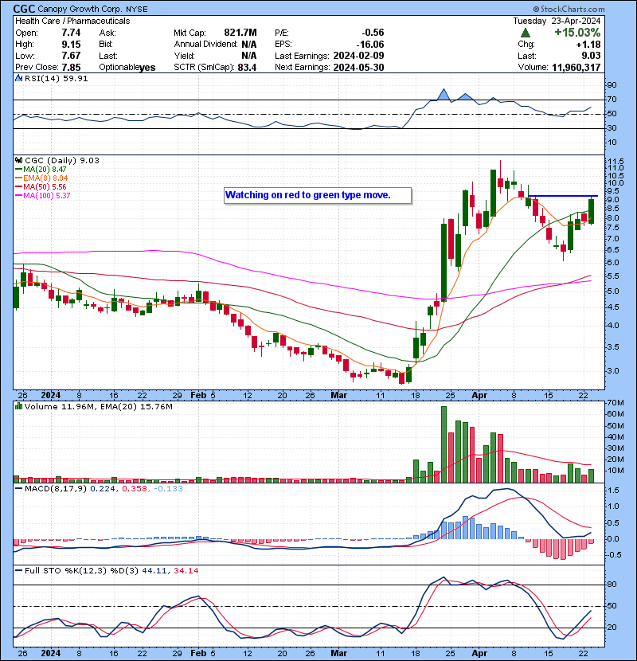Click the Mar label on the date axis

point(338,395)
